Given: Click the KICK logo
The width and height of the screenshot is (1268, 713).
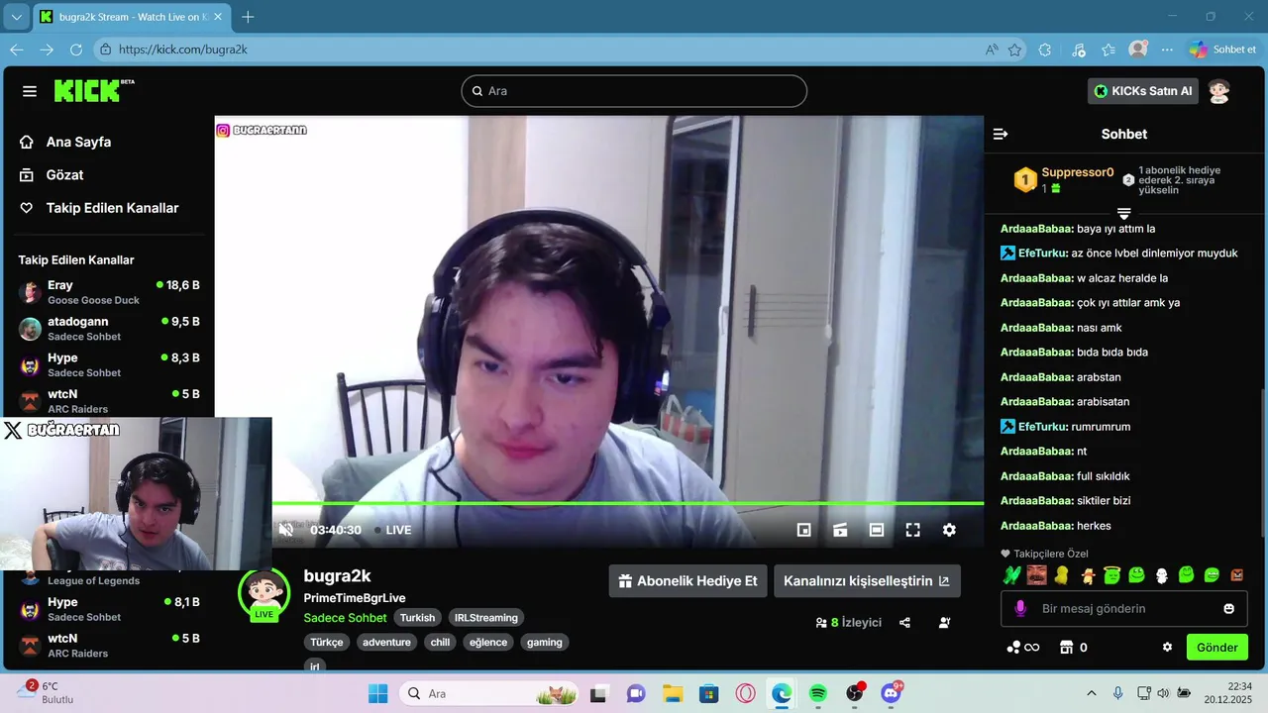Looking at the screenshot, I should pyautogui.click(x=93, y=90).
